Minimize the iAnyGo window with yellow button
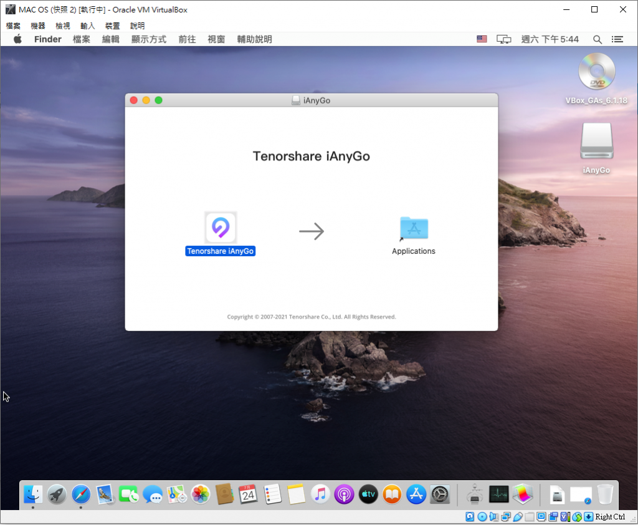638x525 pixels. coord(146,100)
